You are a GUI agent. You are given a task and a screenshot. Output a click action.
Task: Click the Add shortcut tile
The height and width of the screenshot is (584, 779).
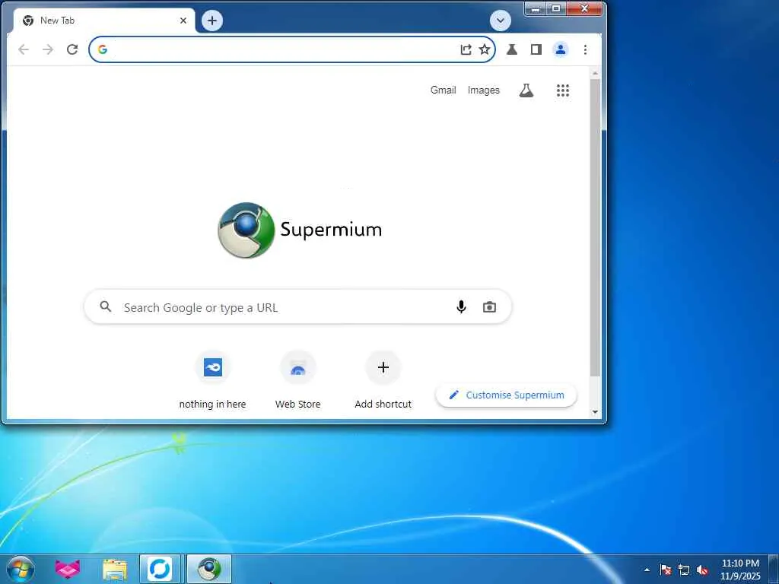(383, 380)
